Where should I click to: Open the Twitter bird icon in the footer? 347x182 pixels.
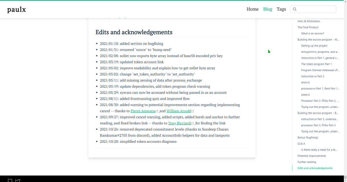click(18, 181)
